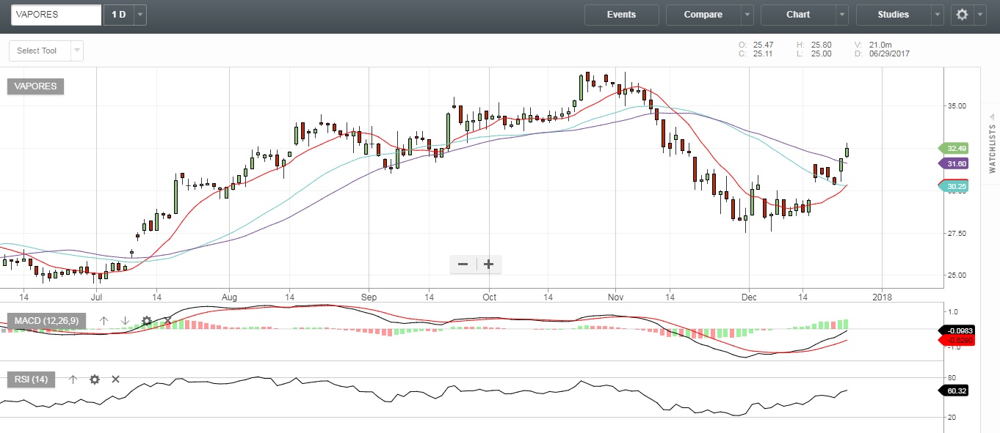Open MACD study settings gear
The width and height of the screenshot is (1000, 433).
coord(147,321)
